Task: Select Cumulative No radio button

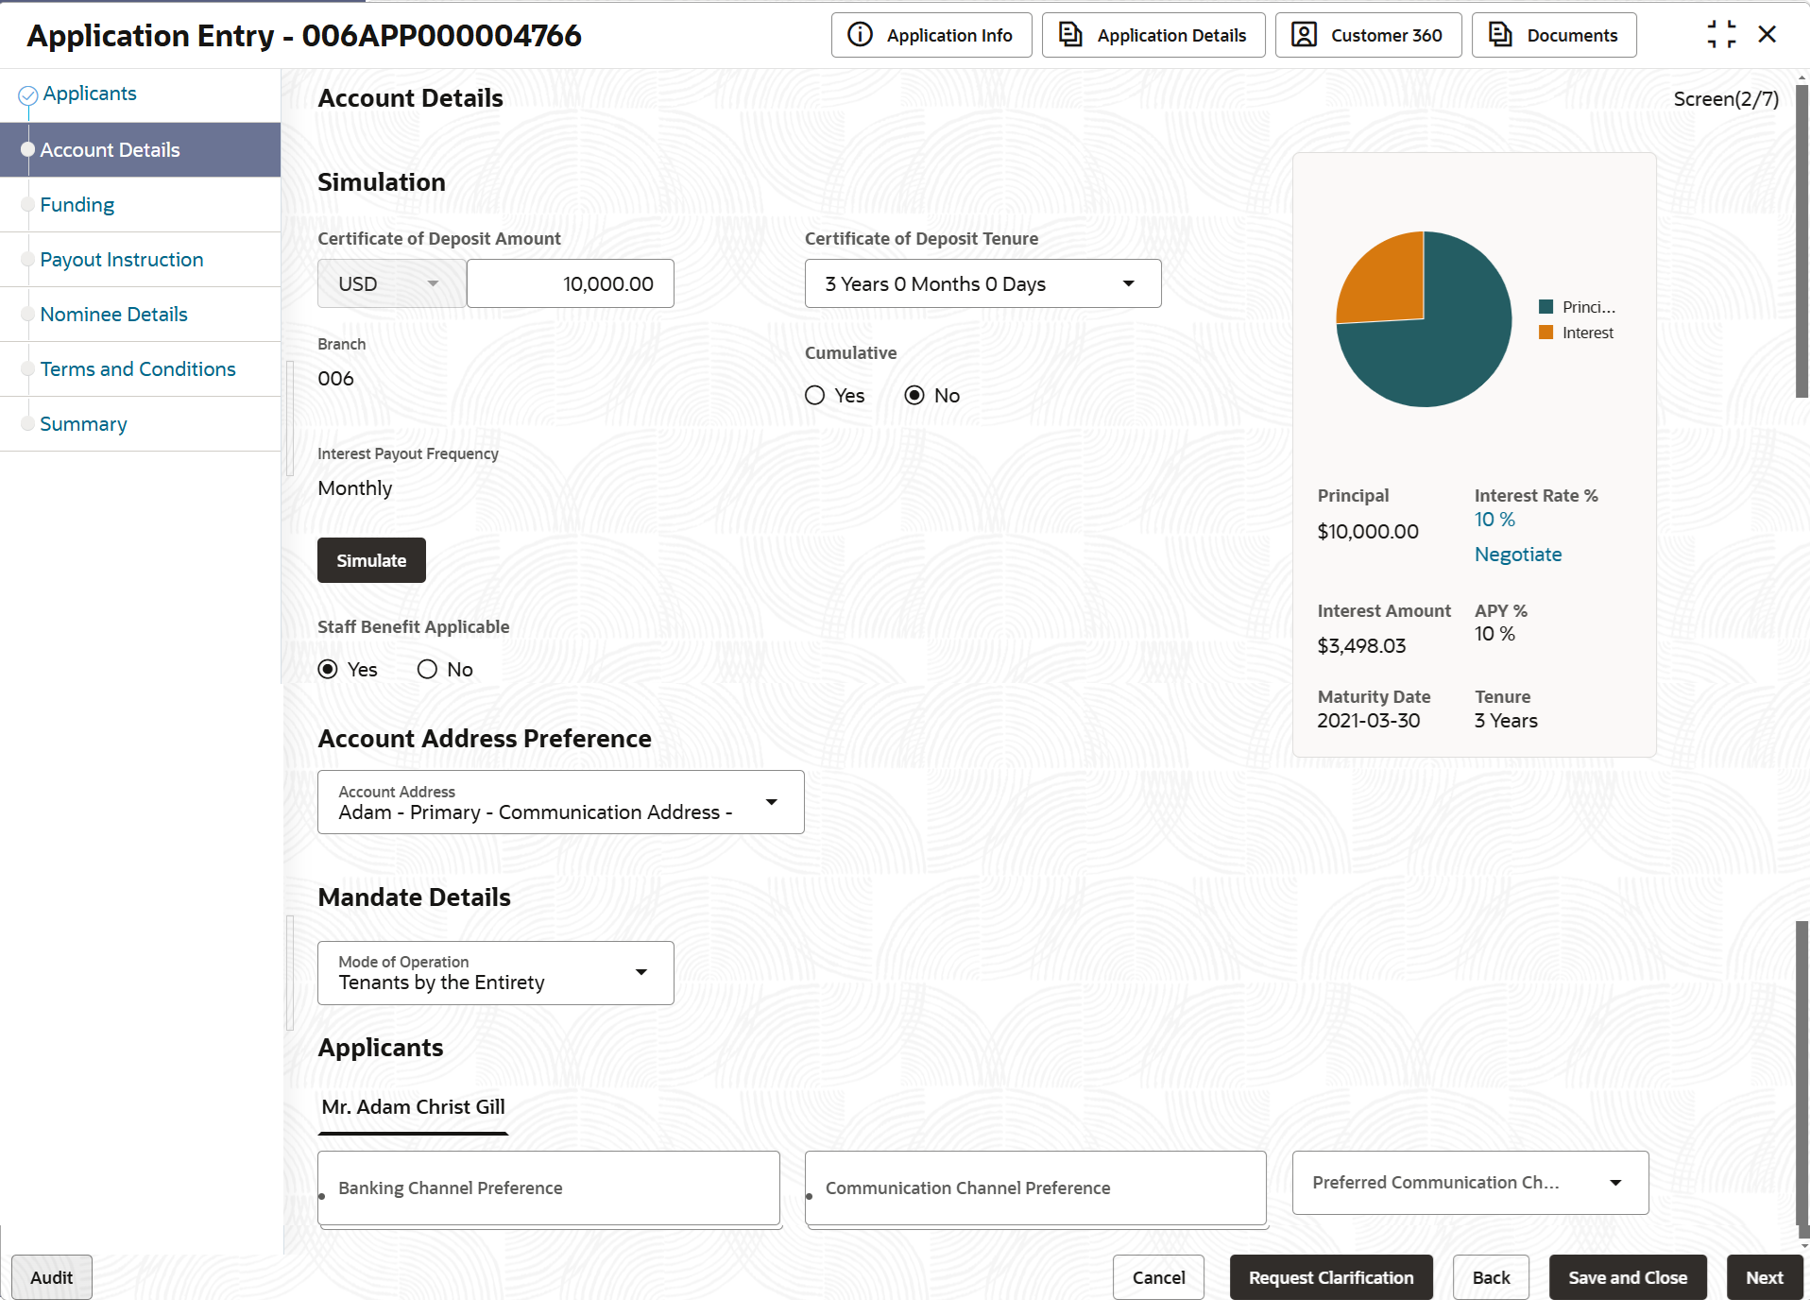Action: point(914,396)
